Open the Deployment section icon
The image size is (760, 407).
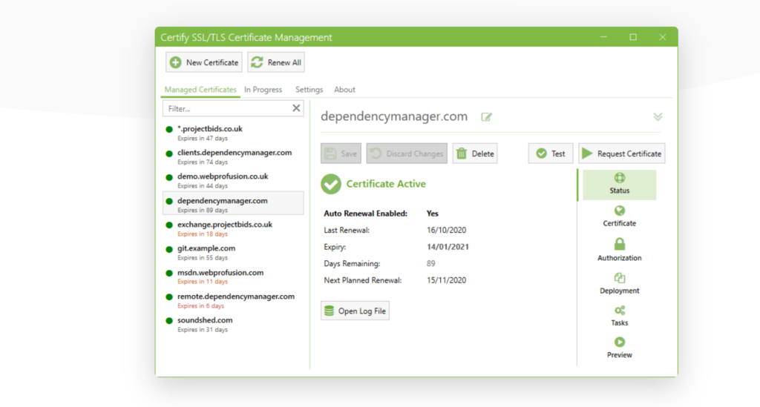(619, 279)
